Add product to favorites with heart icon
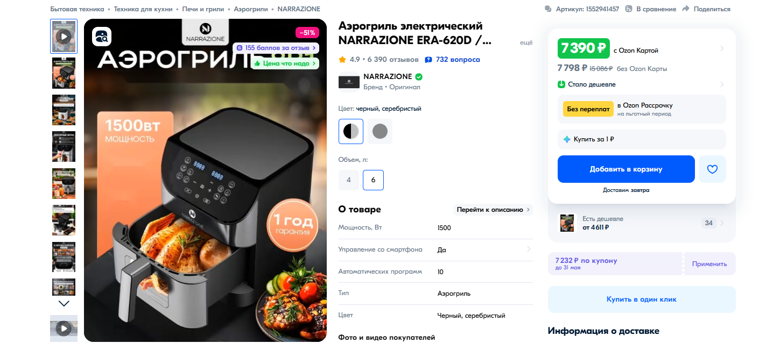Screen dimensions: 773x343 pyautogui.click(x=712, y=169)
